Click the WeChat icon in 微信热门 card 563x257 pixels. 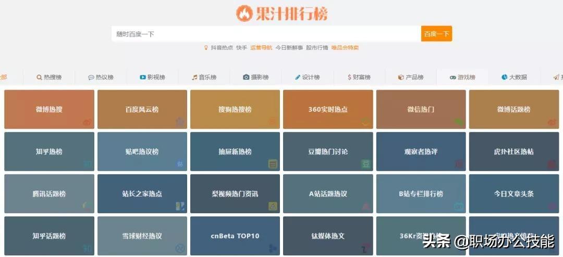click(x=459, y=122)
